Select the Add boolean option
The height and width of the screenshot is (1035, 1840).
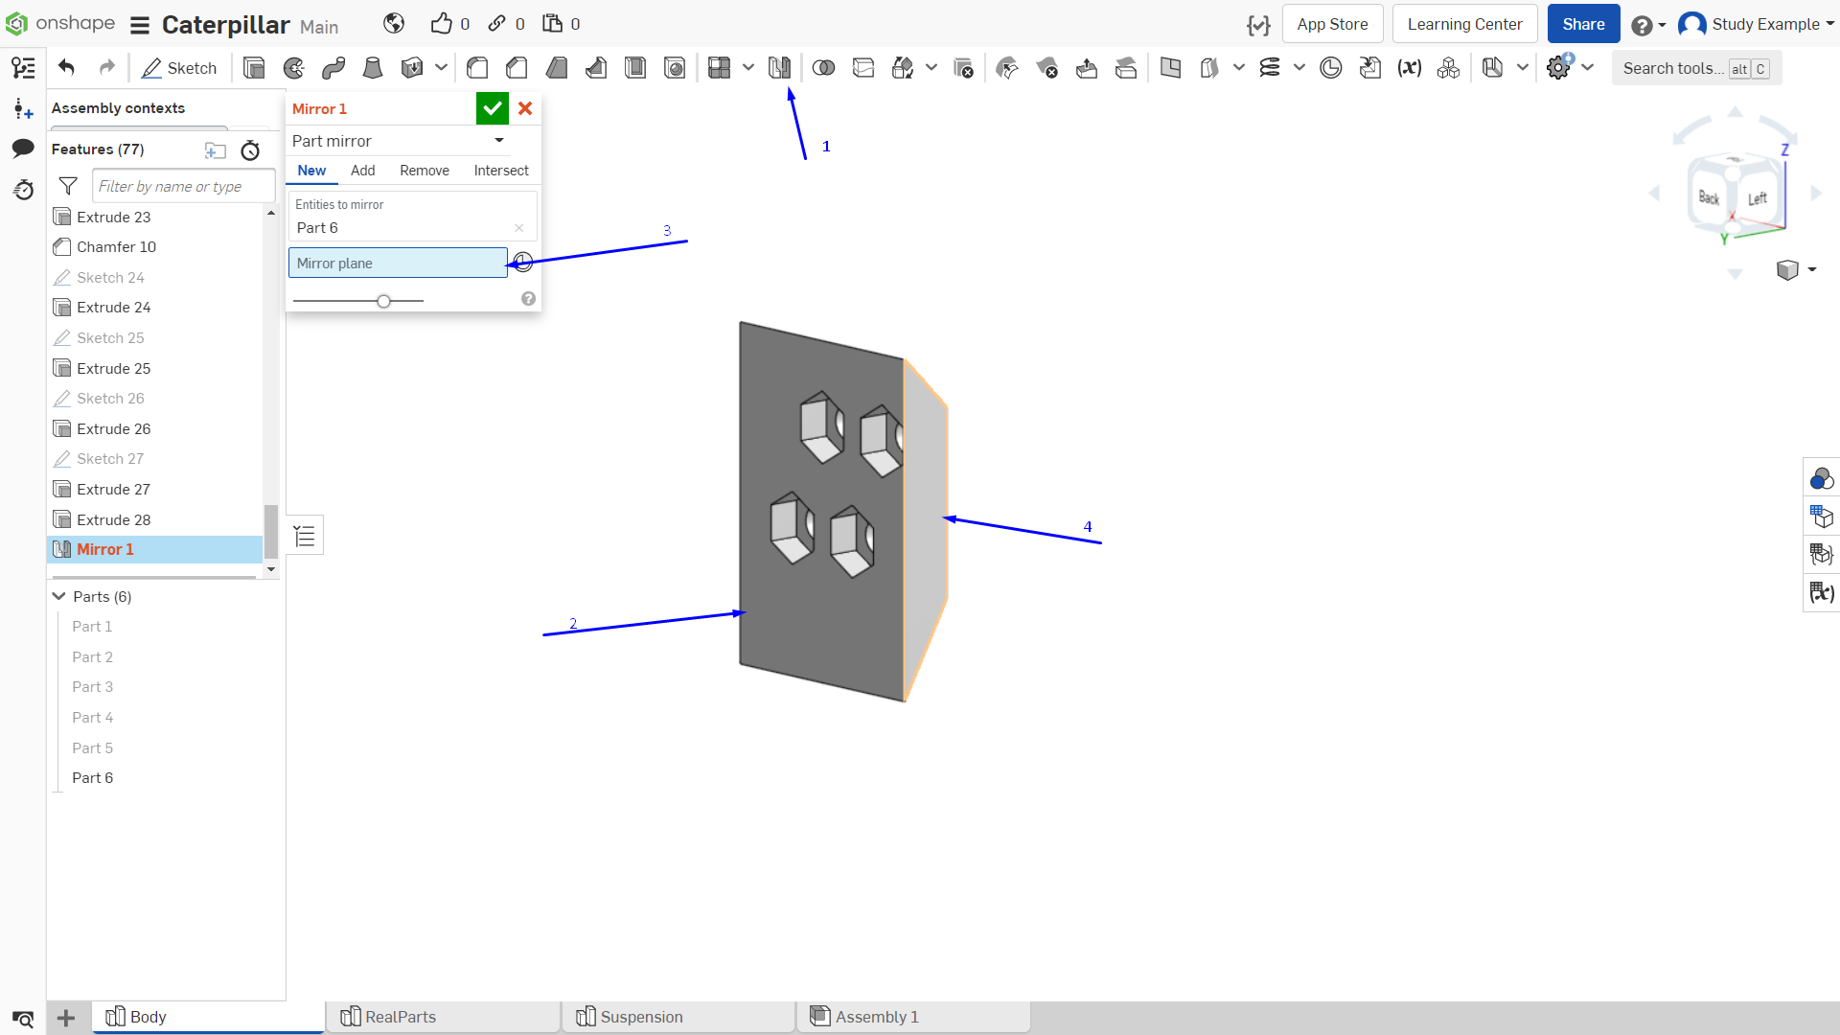(x=363, y=171)
